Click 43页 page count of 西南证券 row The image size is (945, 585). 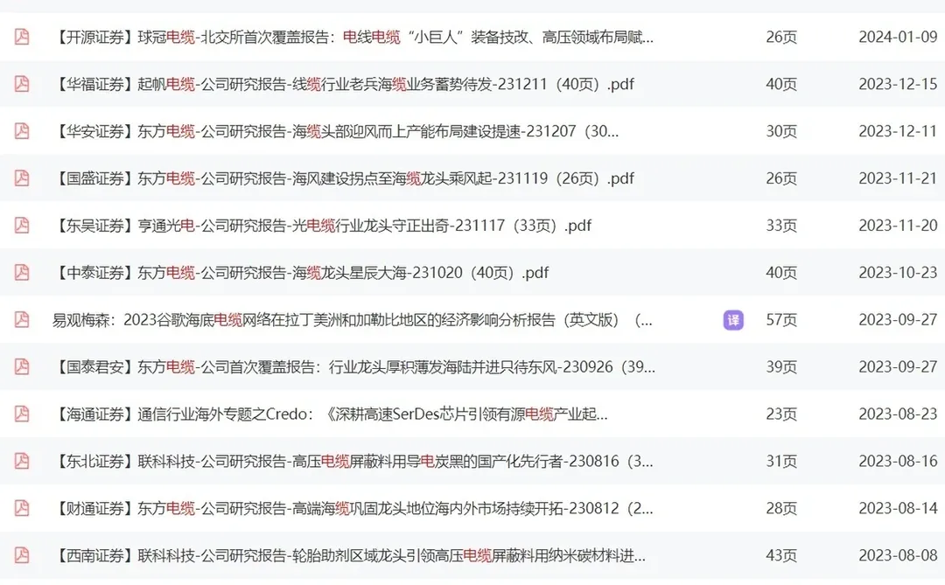(x=781, y=555)
